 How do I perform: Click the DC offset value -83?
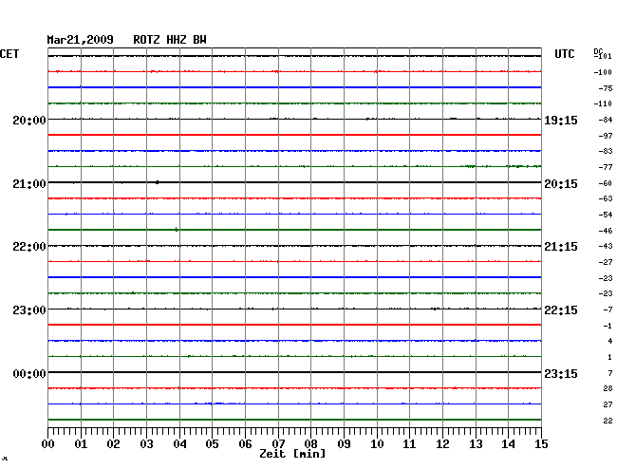pyautogui.click(x=606, y=151)
